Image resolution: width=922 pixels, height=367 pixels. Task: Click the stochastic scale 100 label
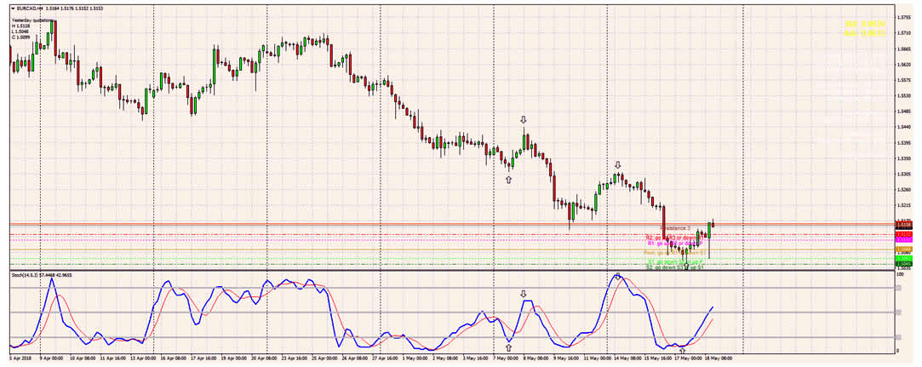(x=899, y=275)
